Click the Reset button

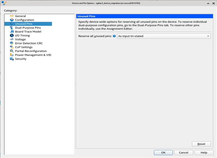pos(201,144)
